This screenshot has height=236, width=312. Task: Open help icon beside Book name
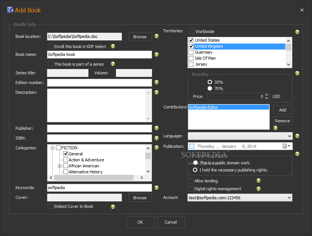point(157,54)
